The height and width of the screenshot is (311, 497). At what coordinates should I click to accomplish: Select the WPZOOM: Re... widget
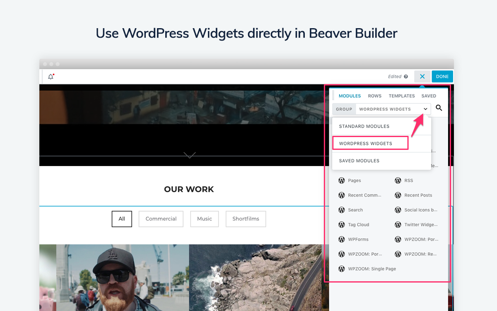pyautogui.click(x=416, y=254)
